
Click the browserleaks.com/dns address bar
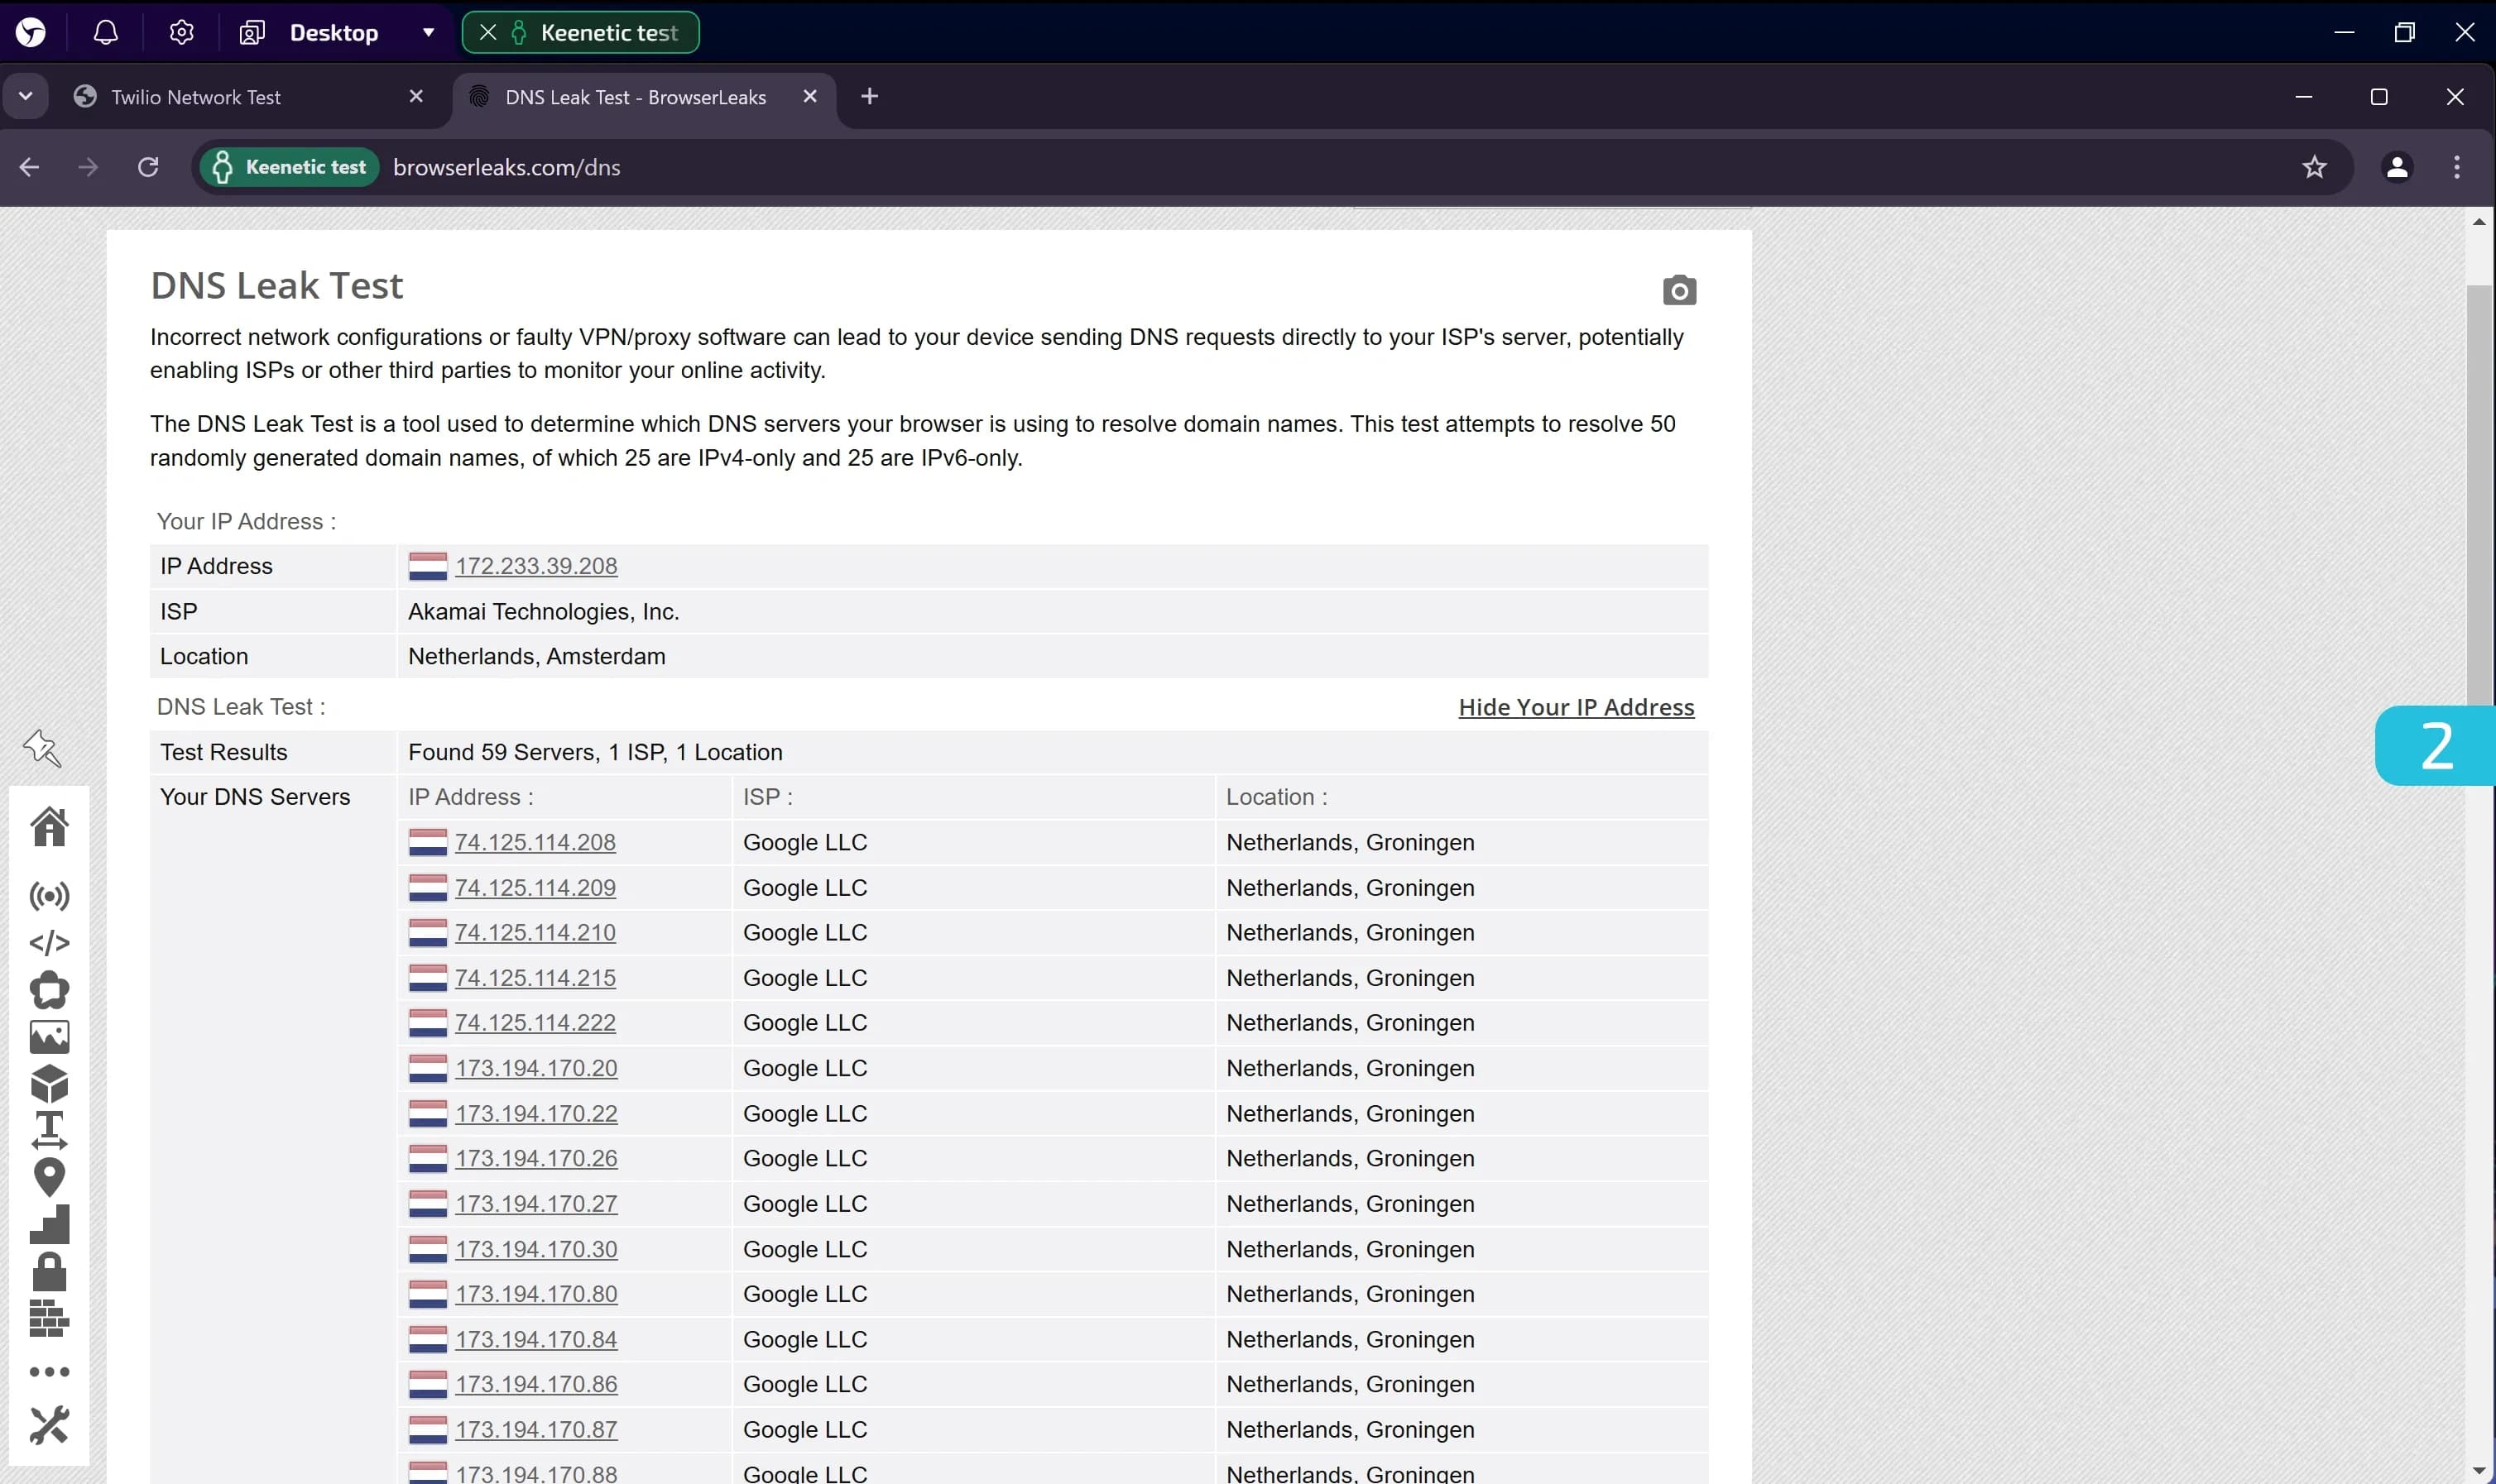[506, 167]
